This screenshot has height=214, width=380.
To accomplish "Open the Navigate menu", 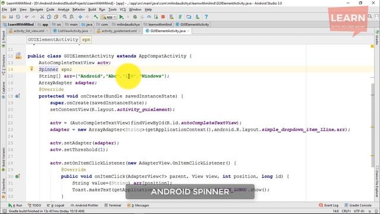I will click(37, 10).
